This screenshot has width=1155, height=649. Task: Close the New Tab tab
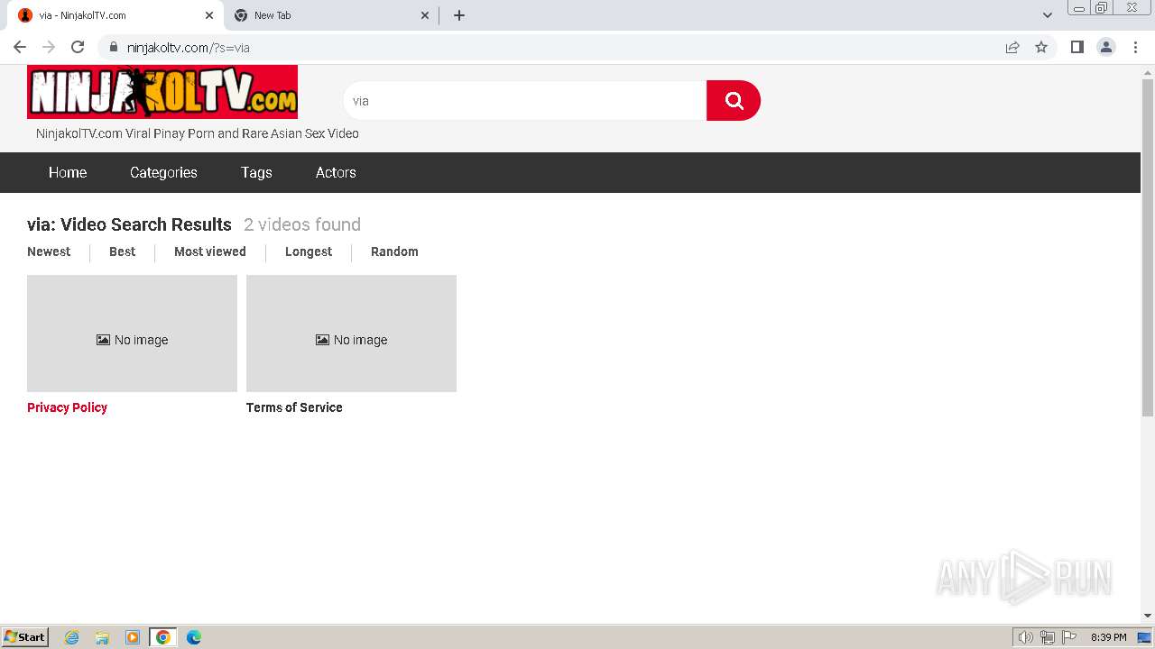426,15
